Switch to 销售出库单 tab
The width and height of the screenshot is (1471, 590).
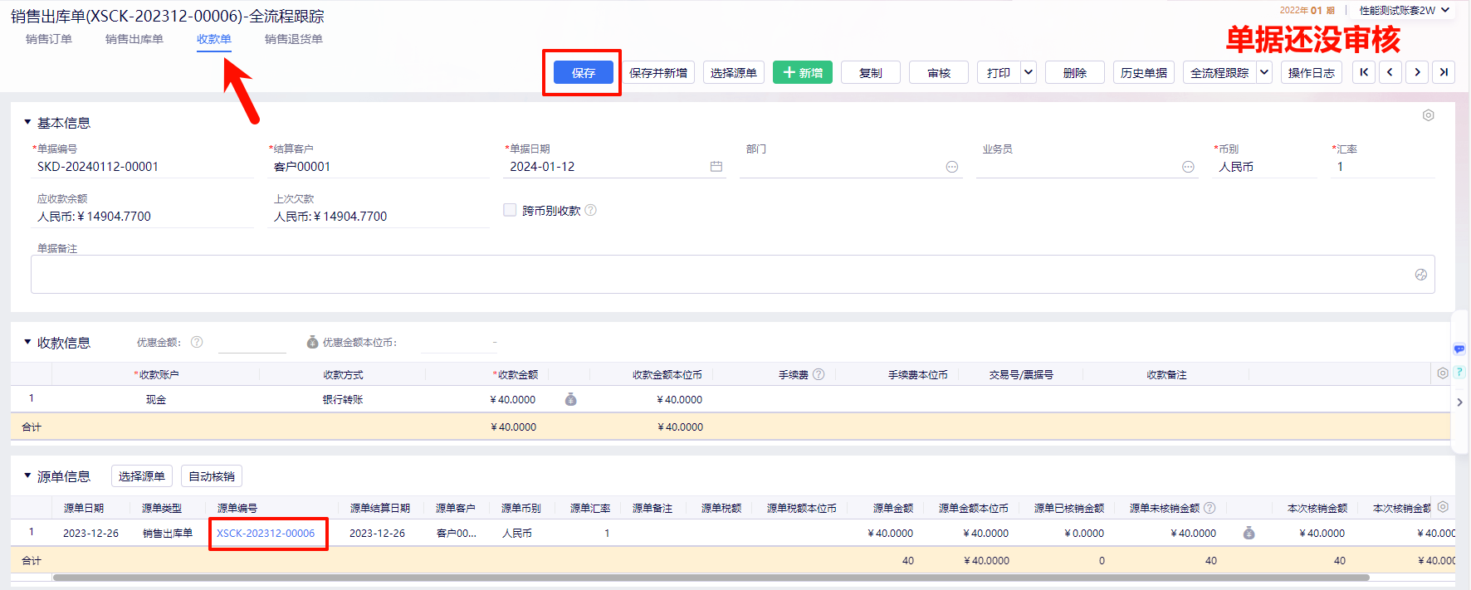pyautogui.click(x=134, y=39)
